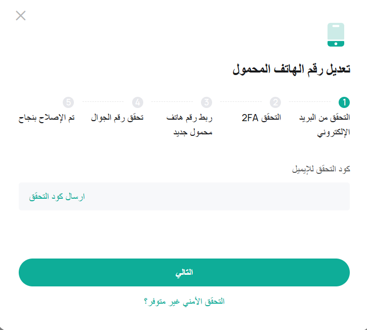Select step 3 circle in the stepper
The height and width of the screenshot is (330, 367).
[x=207, y=102]
